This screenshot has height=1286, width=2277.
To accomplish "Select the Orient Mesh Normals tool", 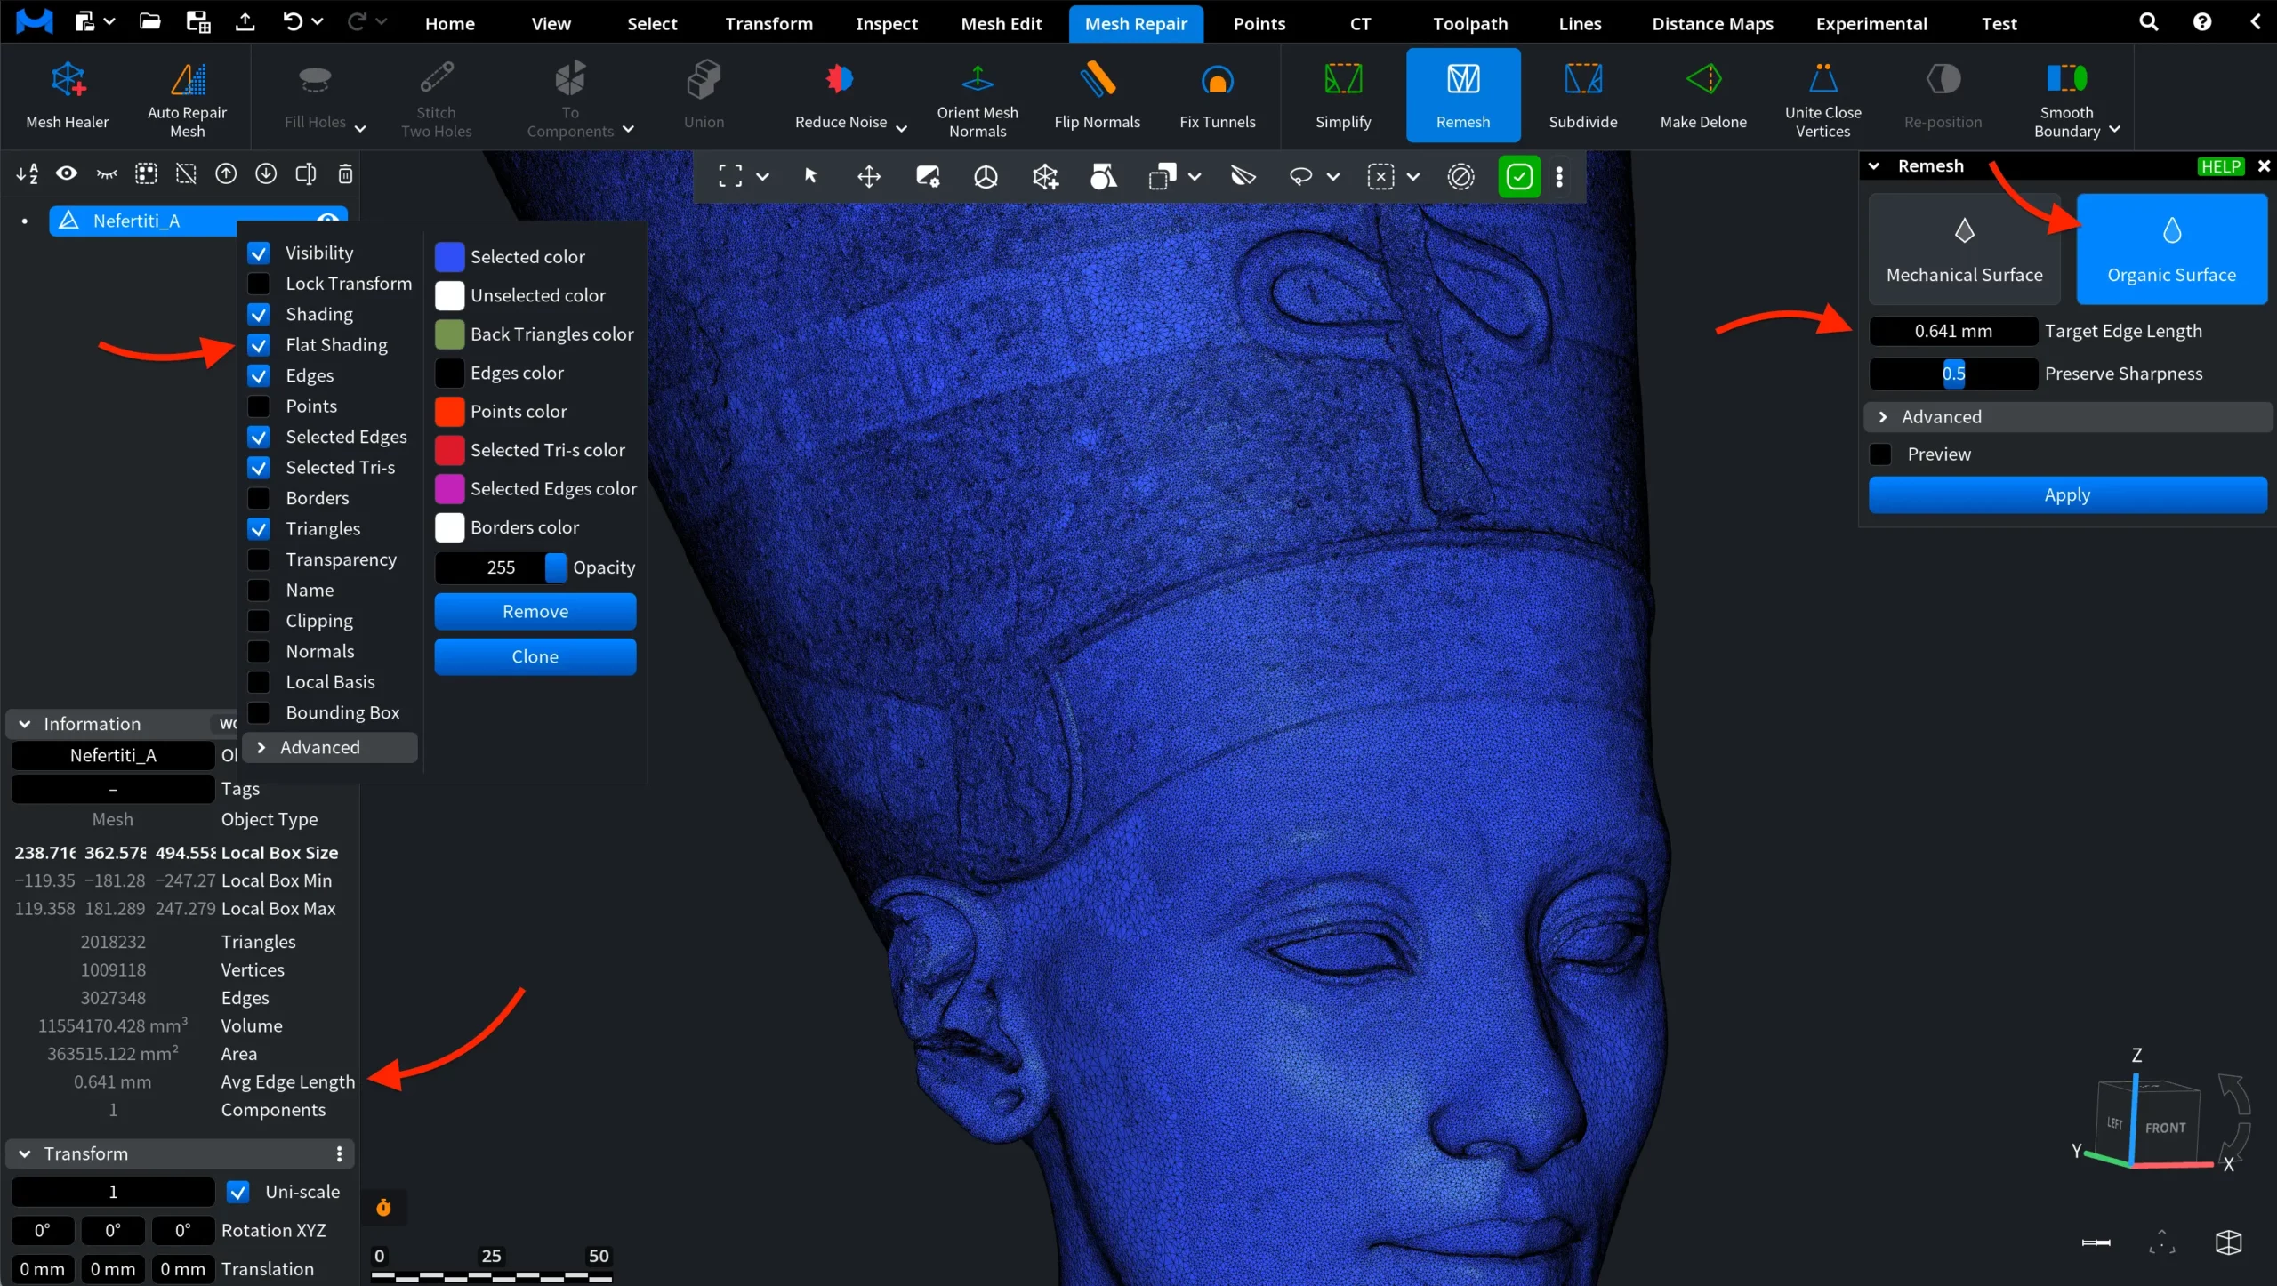I will click(977, 96).
